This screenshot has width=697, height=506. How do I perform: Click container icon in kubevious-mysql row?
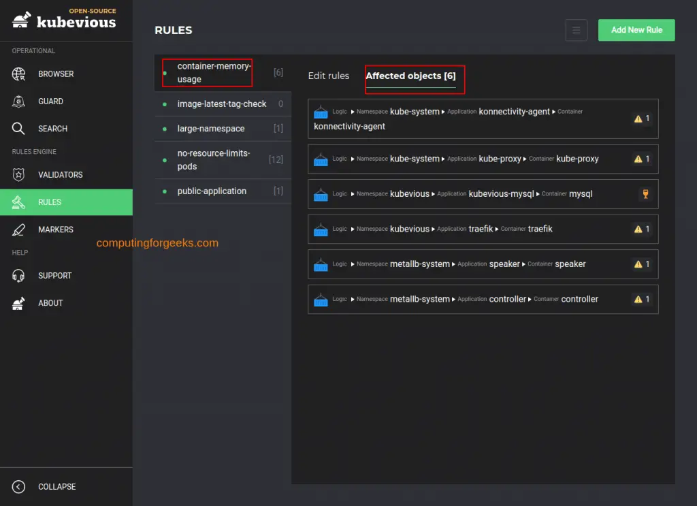coord(321,194)
